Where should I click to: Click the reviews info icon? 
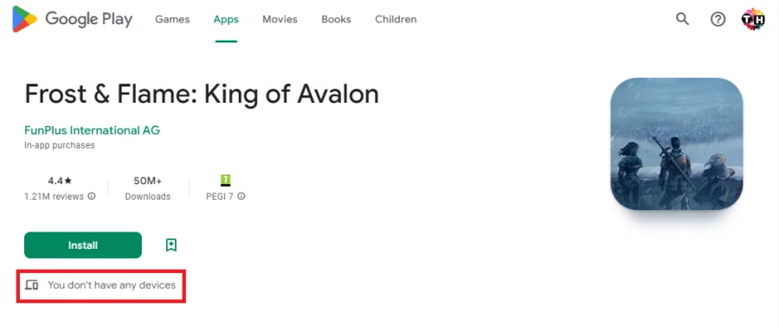click(x=92, y=196)
